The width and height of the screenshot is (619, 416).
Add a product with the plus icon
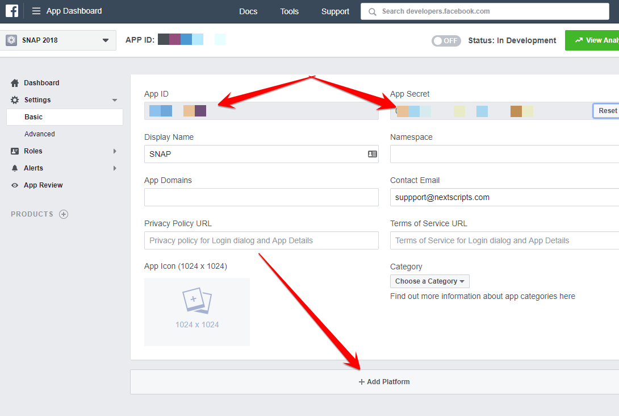tap(64, 214)
